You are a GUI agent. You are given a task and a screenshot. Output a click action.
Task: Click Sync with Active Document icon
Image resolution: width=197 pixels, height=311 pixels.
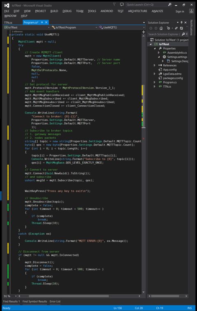point(176,28)
